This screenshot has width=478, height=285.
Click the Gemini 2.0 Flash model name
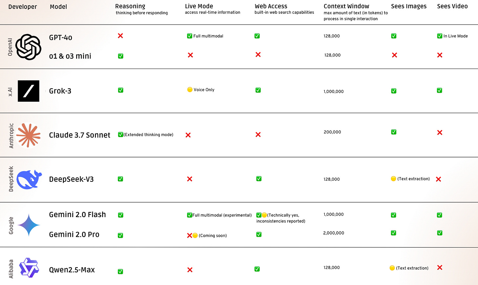pos(77,214)
